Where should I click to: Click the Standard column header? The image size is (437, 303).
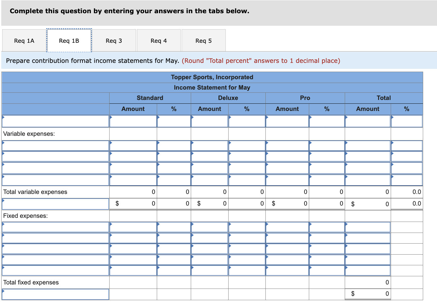[x=150, y=98]
